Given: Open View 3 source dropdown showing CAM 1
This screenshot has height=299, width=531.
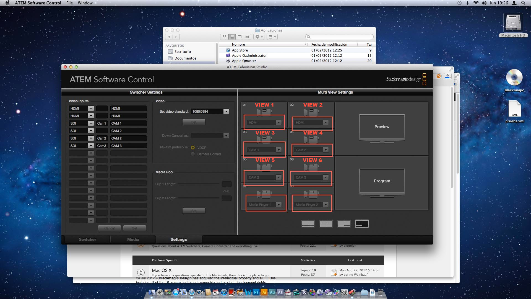Looking at the screenshot, I should (x=264, y=150).
